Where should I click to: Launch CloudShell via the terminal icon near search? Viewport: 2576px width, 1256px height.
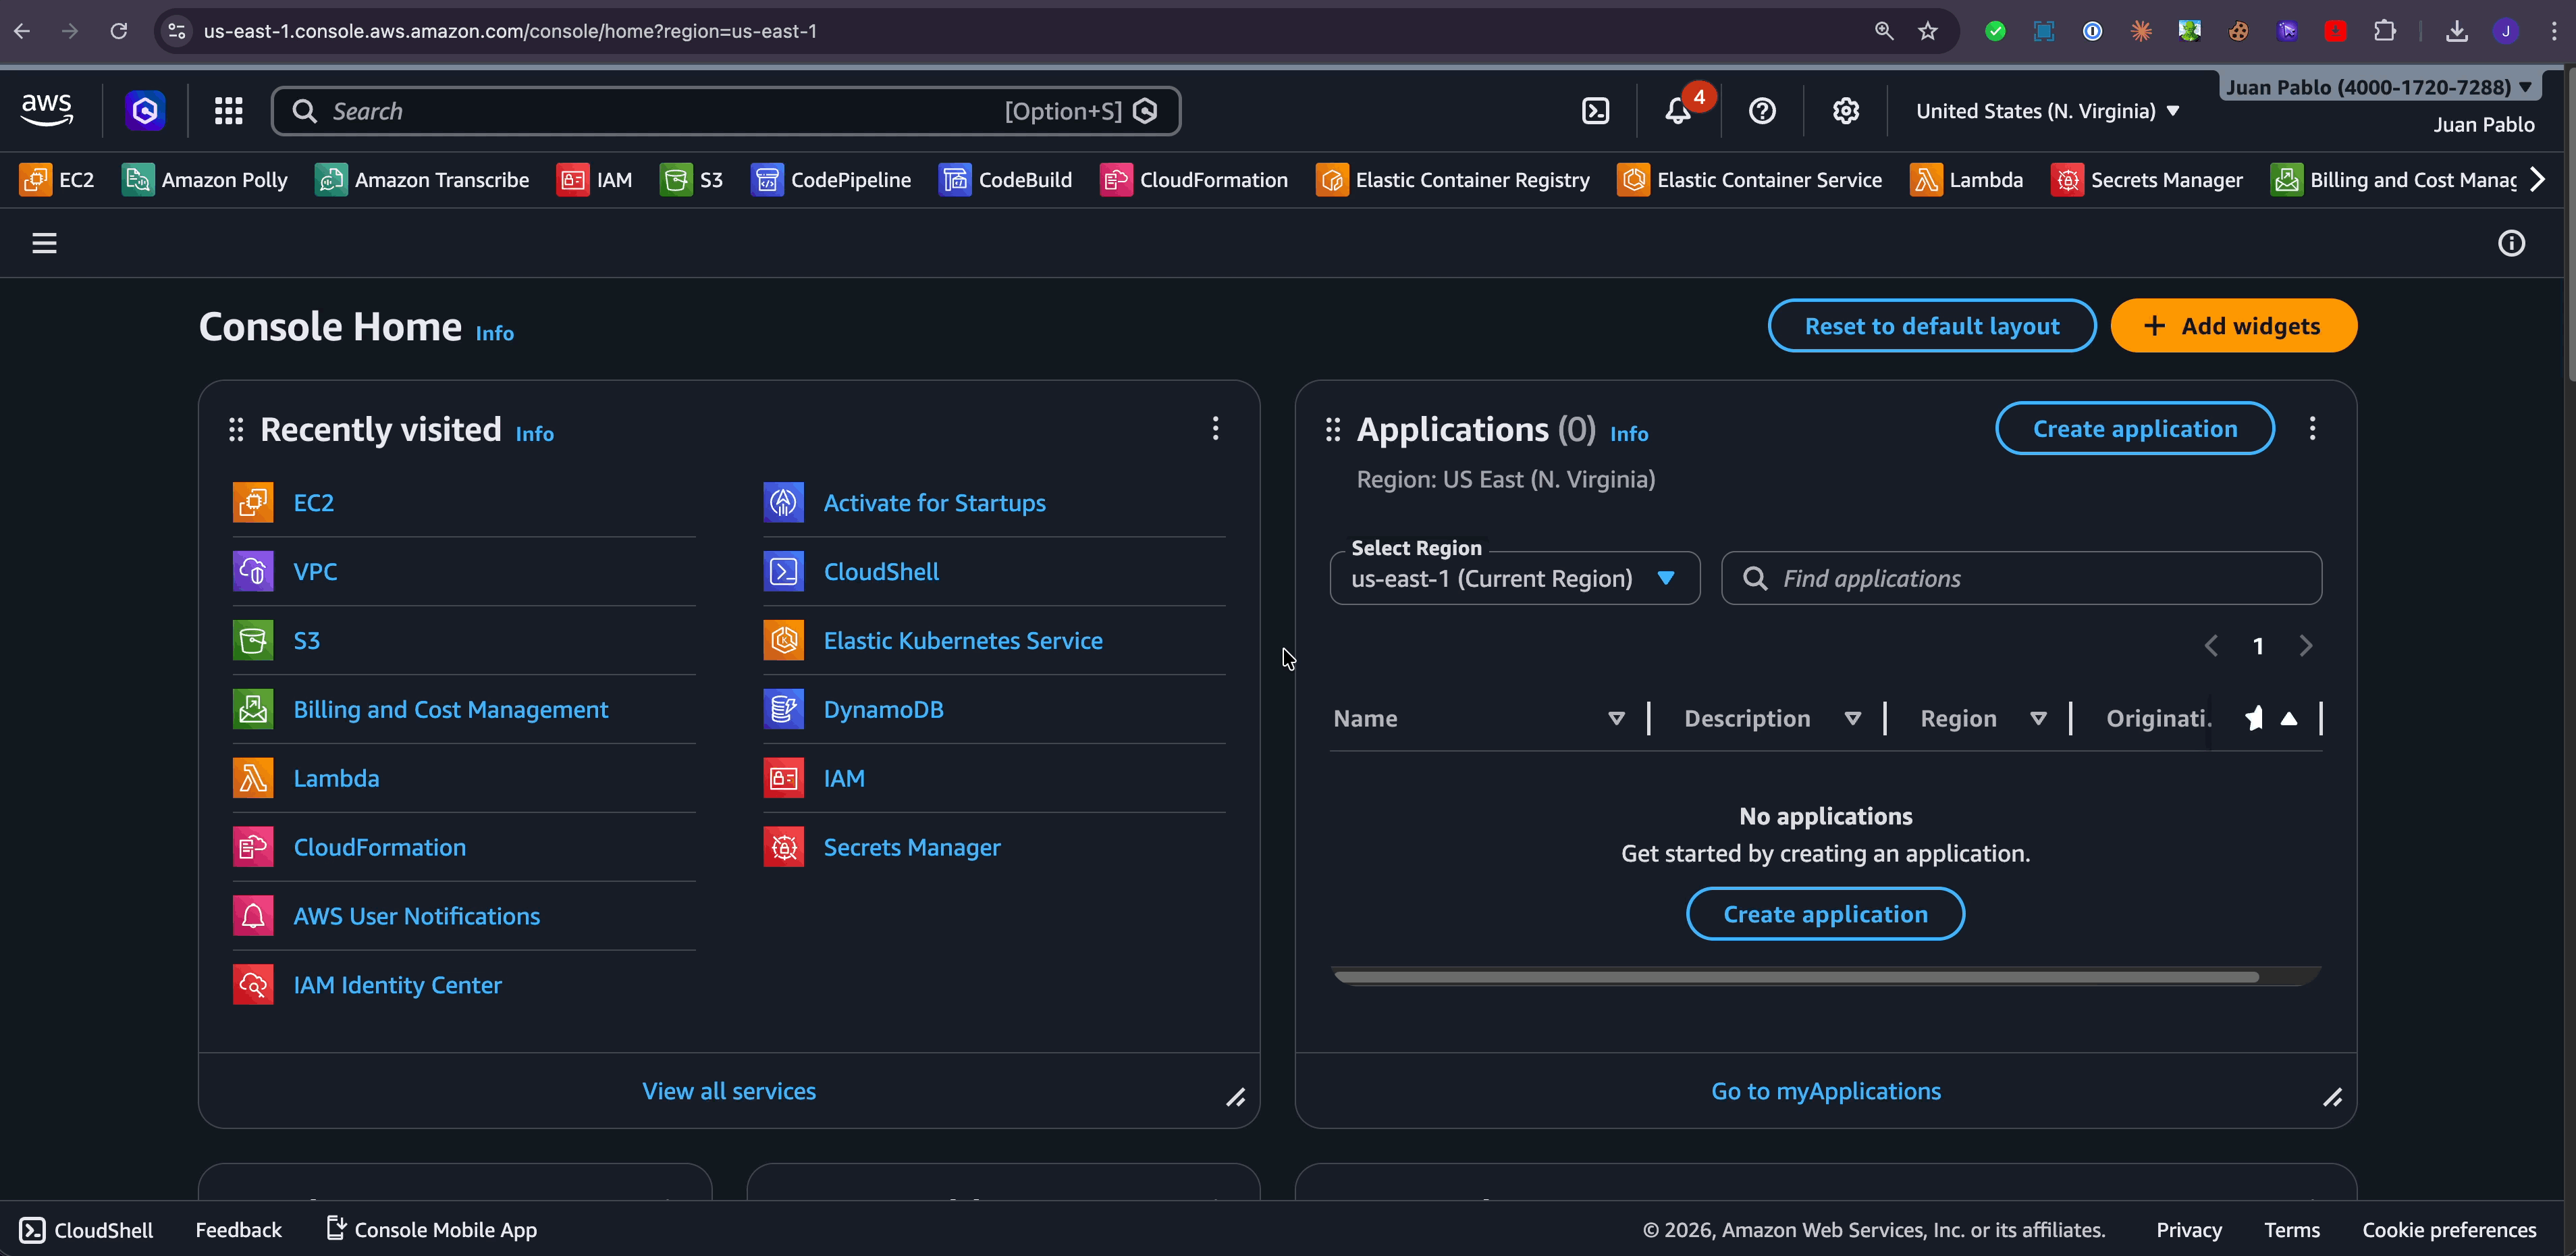[1595, 111]
